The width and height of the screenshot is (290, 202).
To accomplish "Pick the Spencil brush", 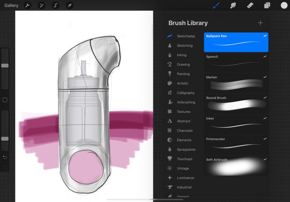I will (236, 63).
